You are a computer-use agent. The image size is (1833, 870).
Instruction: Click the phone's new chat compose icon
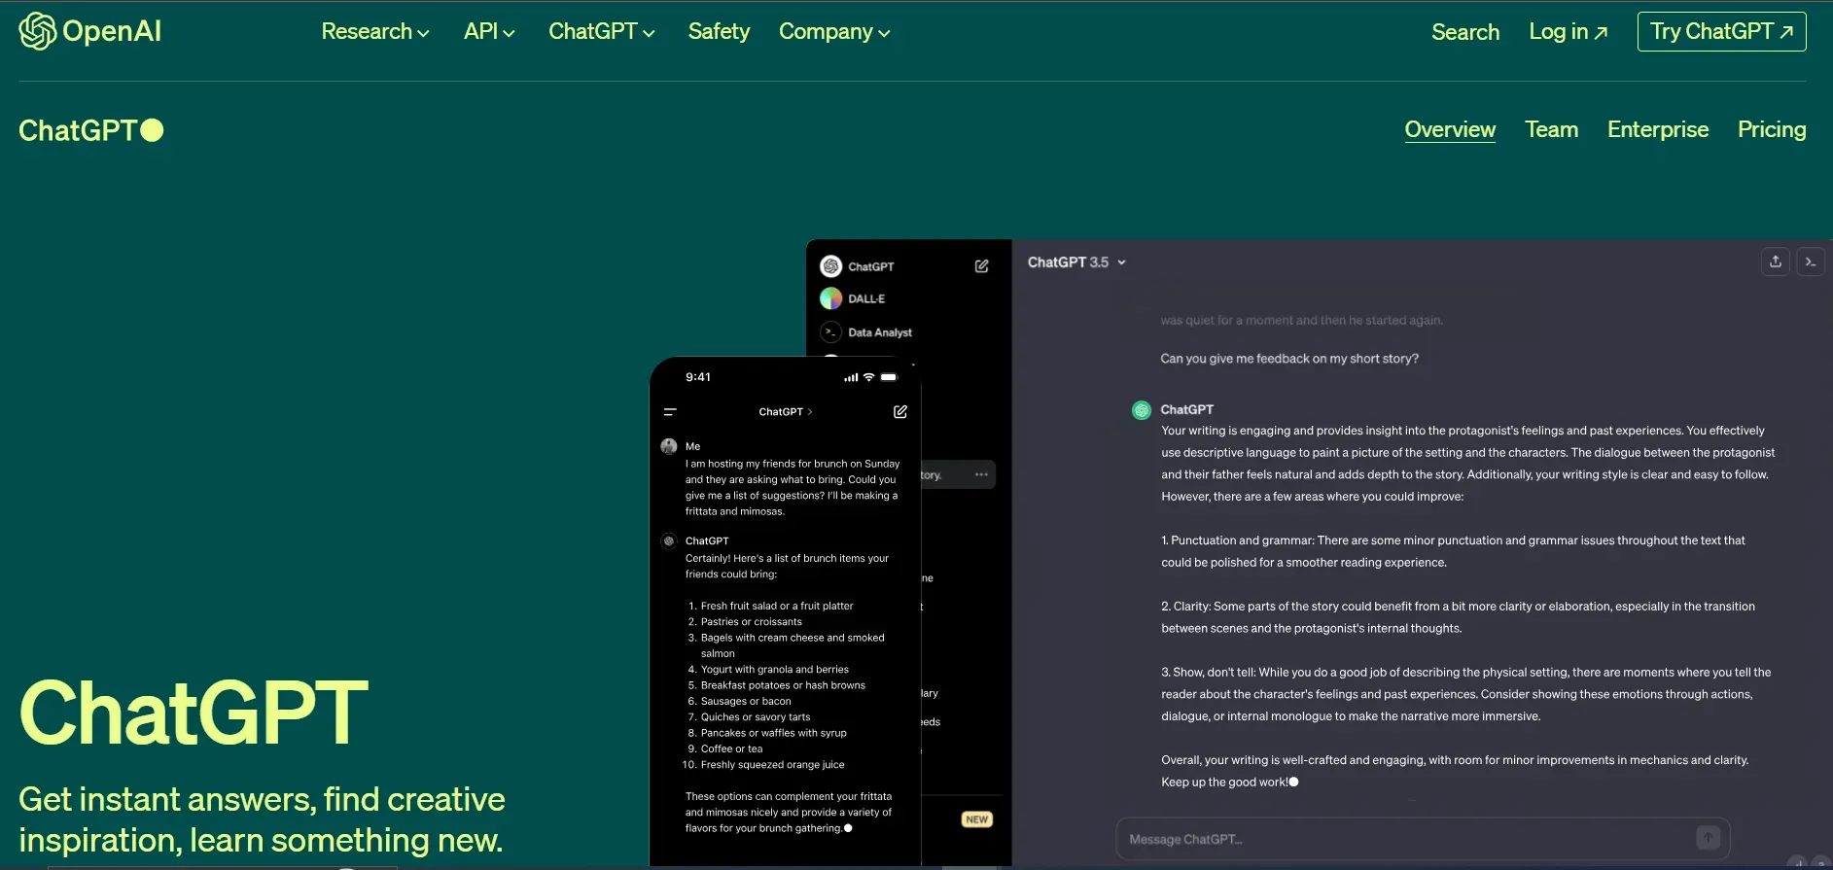[x=900, y=412]
